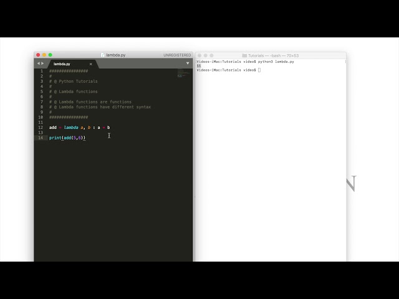
Task: Click the minimap preview in editor
Action: tap(183, 73)
